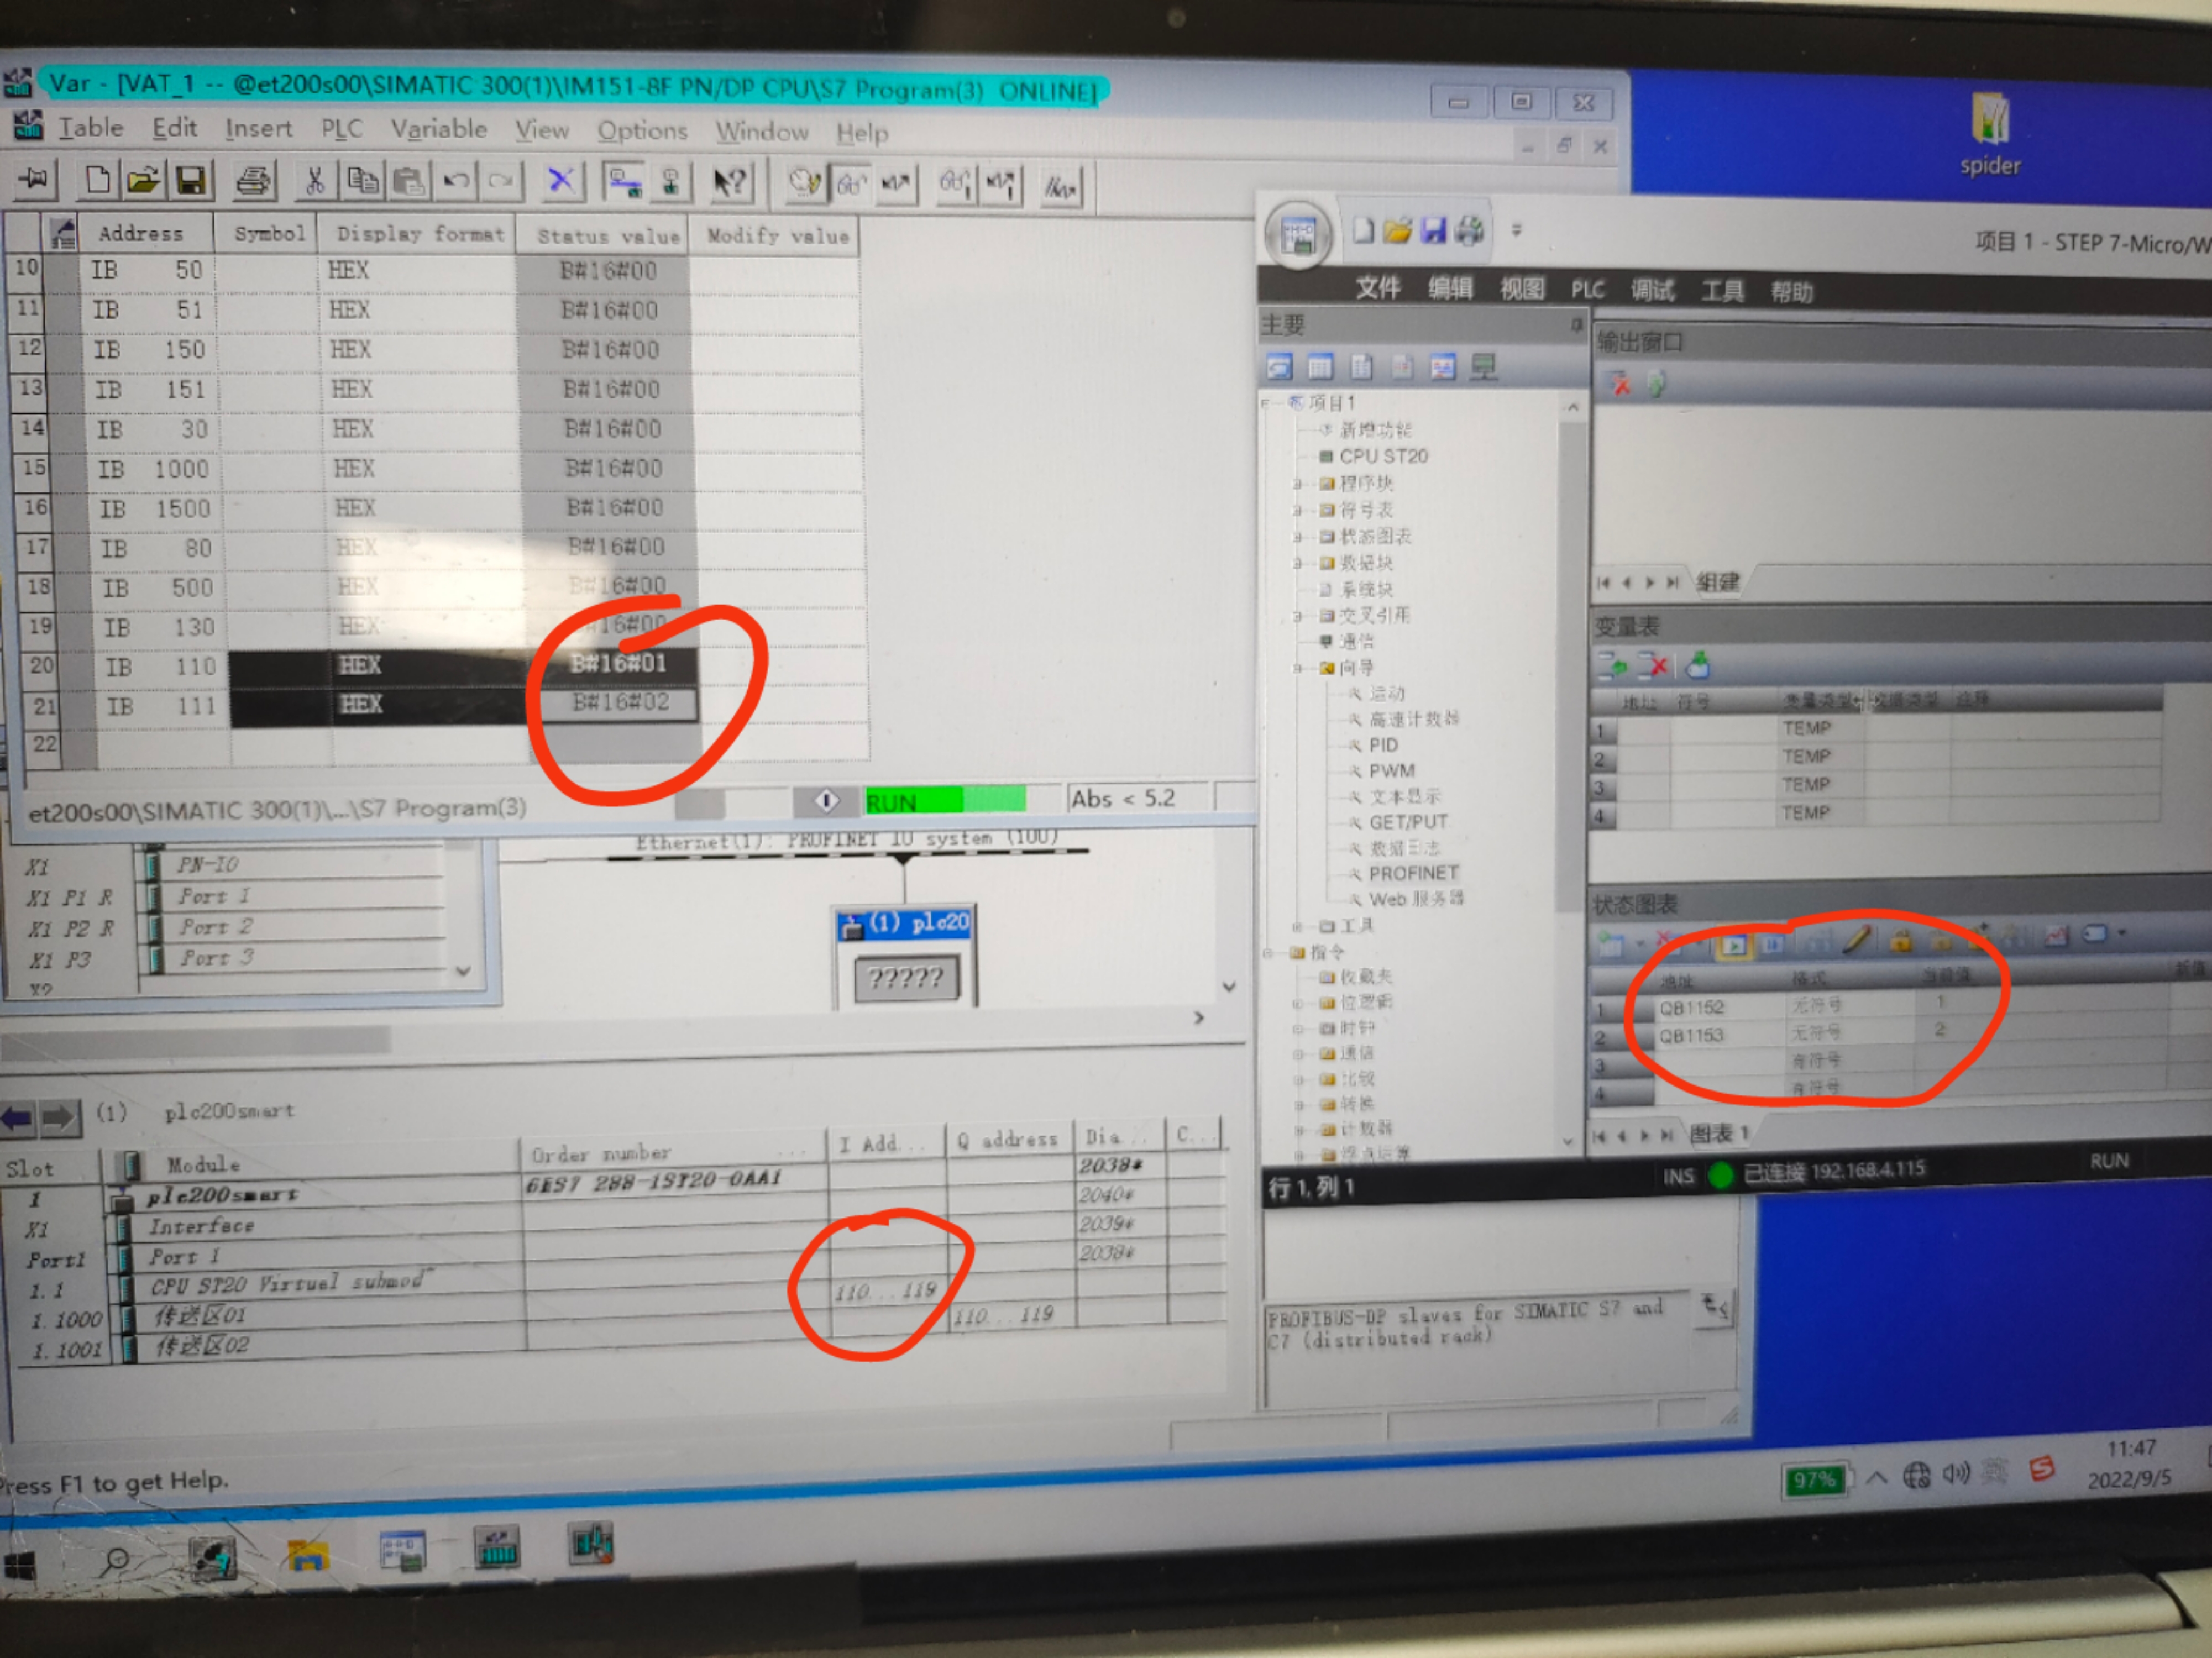The image size is (2212, 1658).
Task: Open the quick-access toolbar customize arrow
Action: (x=1517, y=231)
